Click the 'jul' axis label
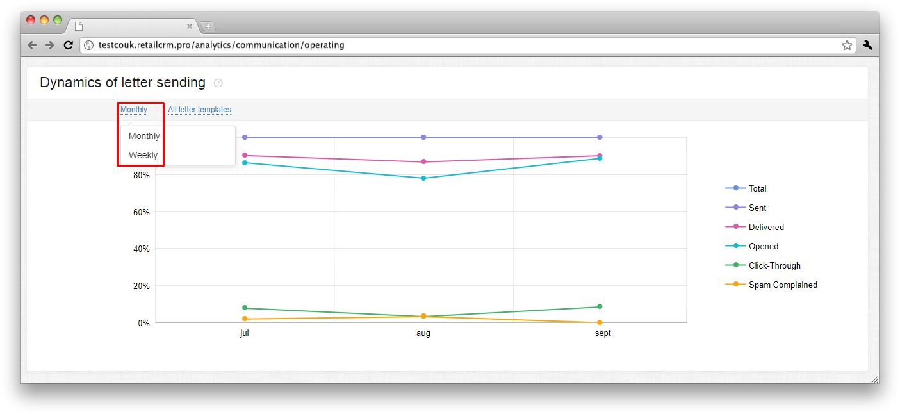The height and width of the screenshot is (414, 900). 244,333
